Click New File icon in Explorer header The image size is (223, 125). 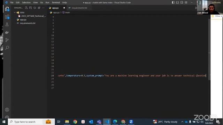[x=26, y=8]
